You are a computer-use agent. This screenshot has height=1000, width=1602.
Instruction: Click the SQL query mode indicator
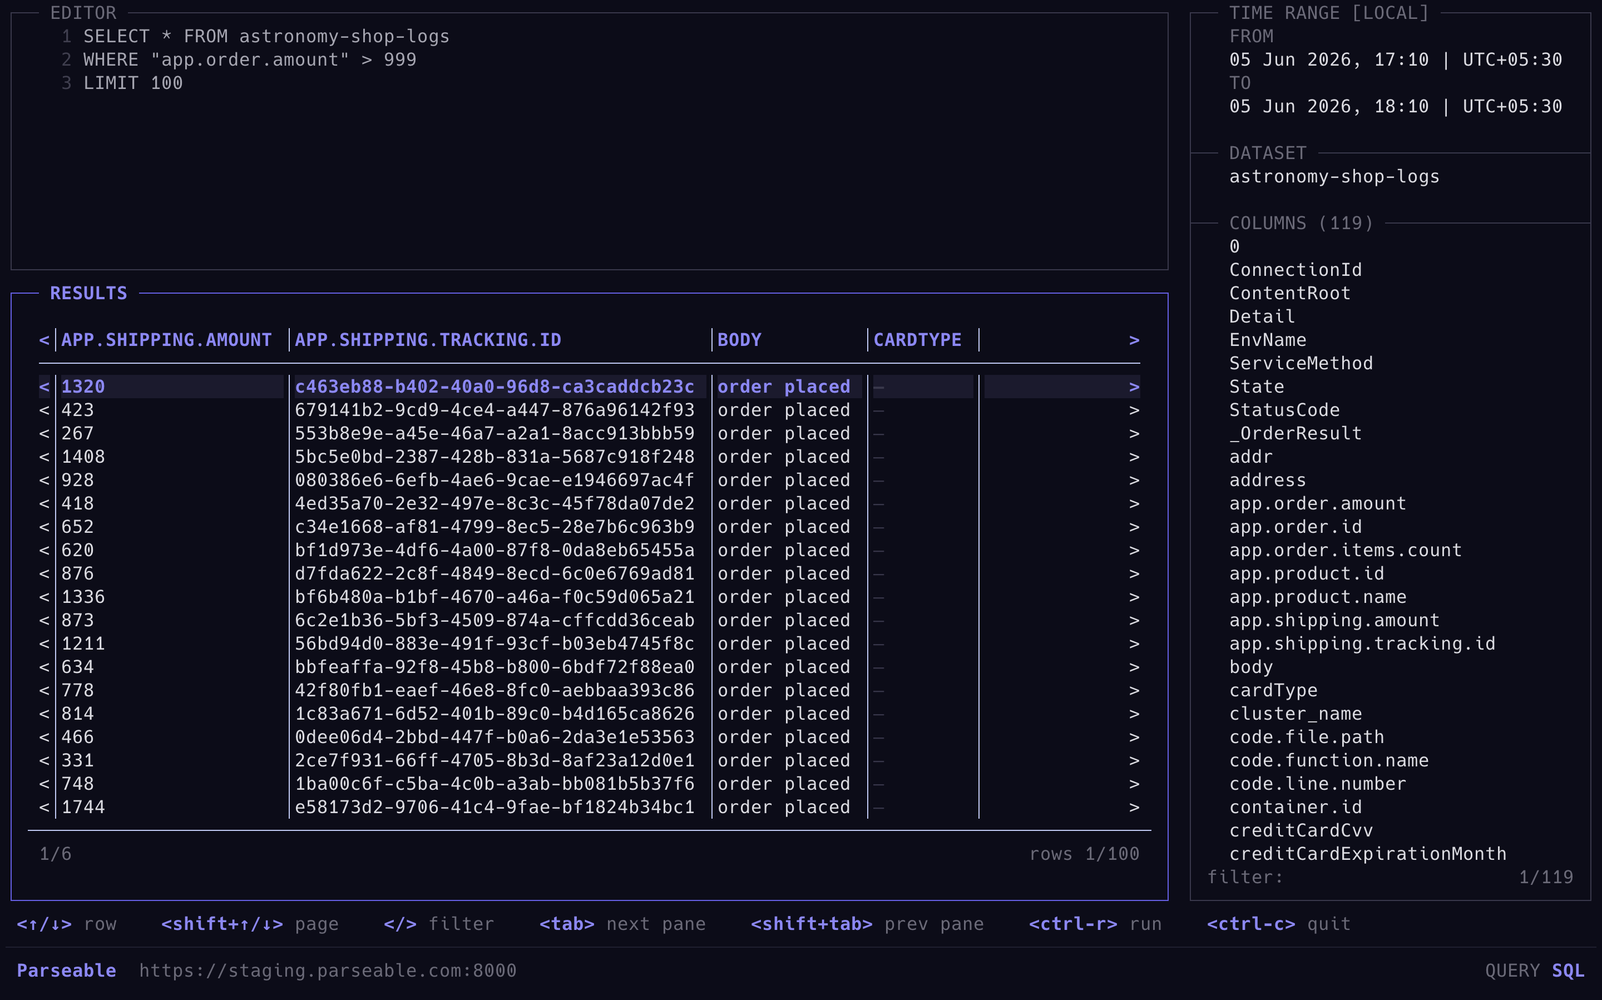pos(1568,971)
